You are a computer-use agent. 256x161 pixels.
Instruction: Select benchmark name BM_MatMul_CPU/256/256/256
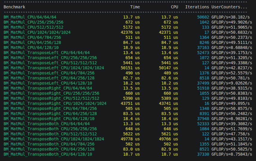click(33, 22)
